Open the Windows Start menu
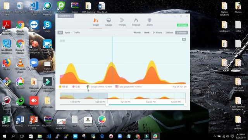Screen dimensions: 248x140 [x=4, y=136]
